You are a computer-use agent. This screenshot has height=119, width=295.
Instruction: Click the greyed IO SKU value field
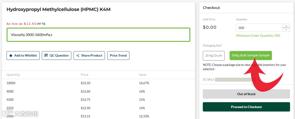point(235,80)
